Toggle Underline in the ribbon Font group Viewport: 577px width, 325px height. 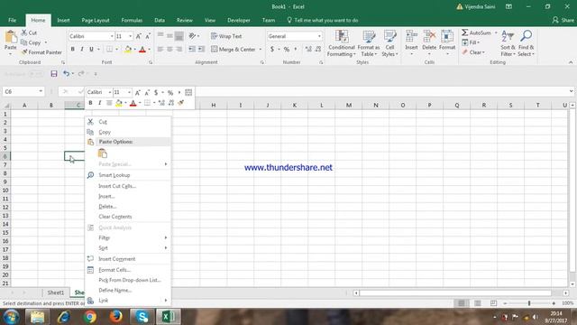(x=91, y=49)
